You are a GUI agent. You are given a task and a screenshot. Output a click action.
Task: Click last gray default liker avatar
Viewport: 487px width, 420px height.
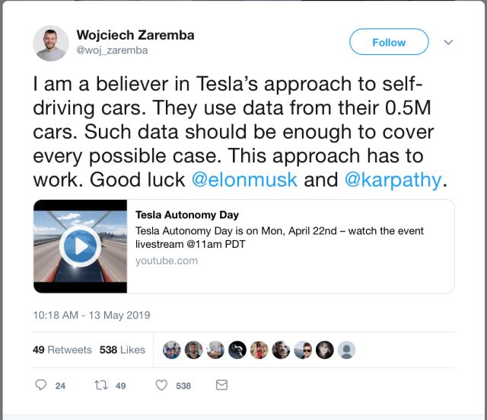[x=347, y=350]
